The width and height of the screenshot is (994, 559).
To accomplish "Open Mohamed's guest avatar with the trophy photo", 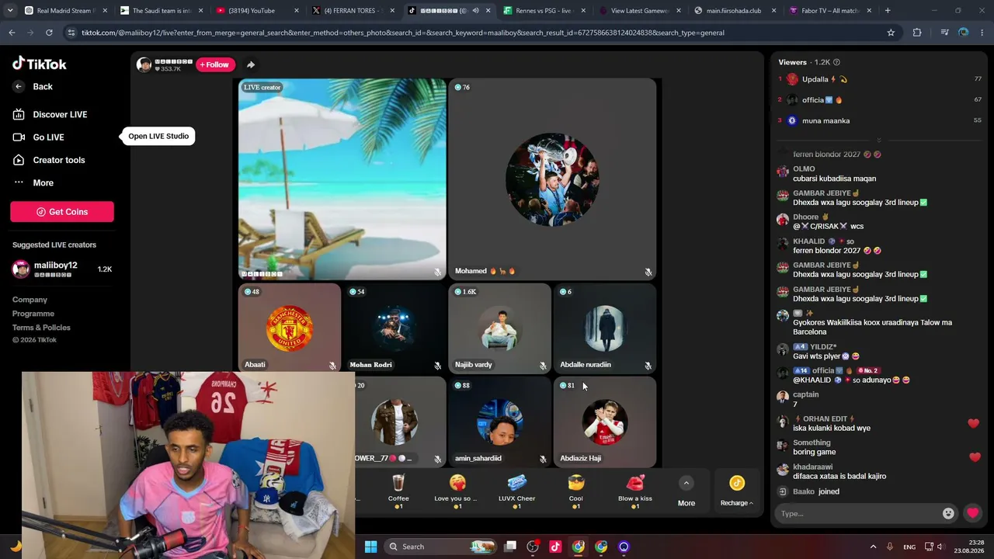I will tap(552, 179).
